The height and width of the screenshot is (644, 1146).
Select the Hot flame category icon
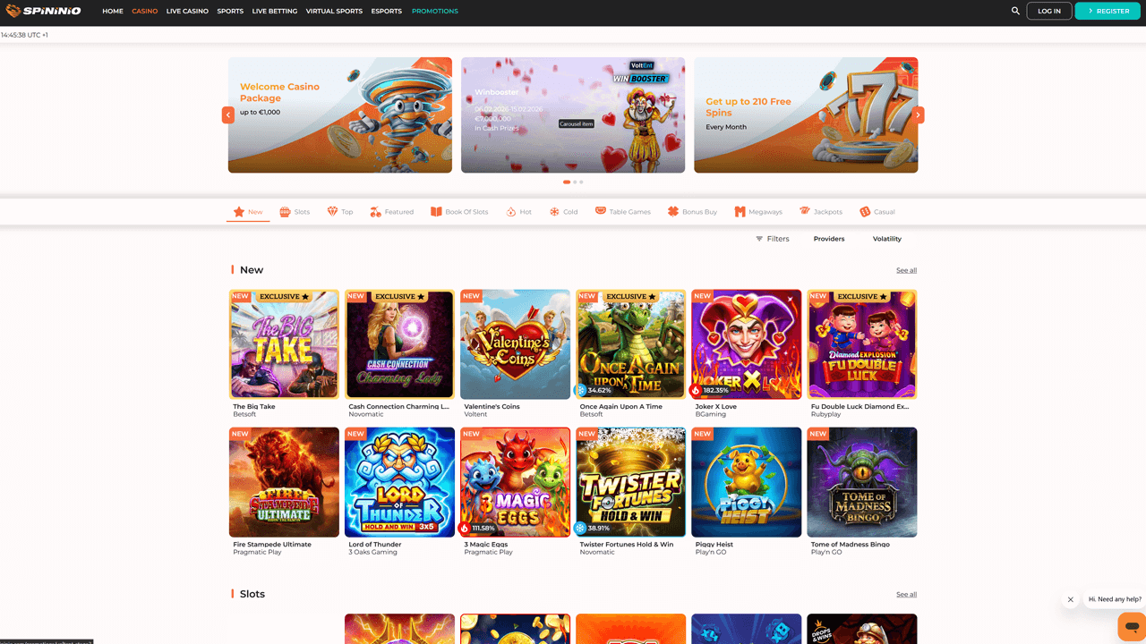[511, 212]
